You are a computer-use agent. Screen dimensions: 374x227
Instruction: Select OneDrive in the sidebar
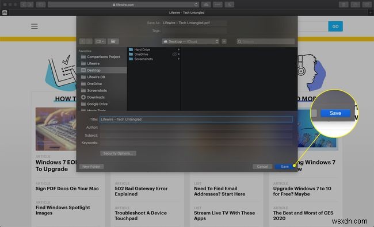[x=102, y=84]
